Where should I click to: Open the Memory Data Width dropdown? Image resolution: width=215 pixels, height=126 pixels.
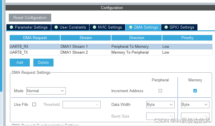[x=195, y=104]
